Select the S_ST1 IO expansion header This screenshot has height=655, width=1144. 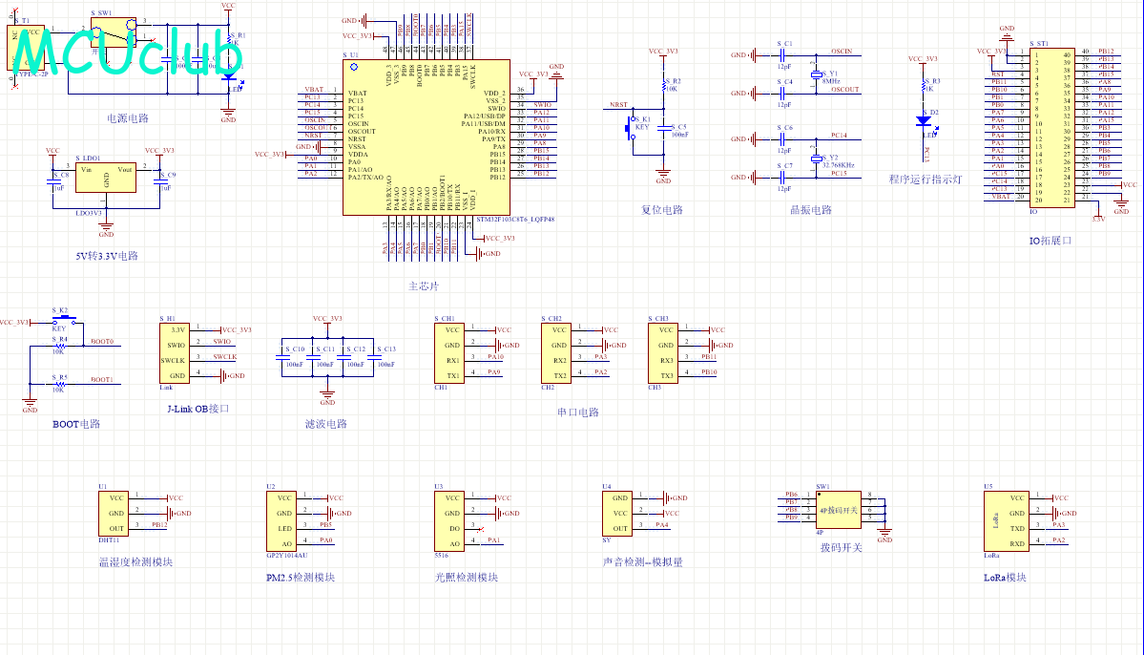click(x=1052, y=128)
